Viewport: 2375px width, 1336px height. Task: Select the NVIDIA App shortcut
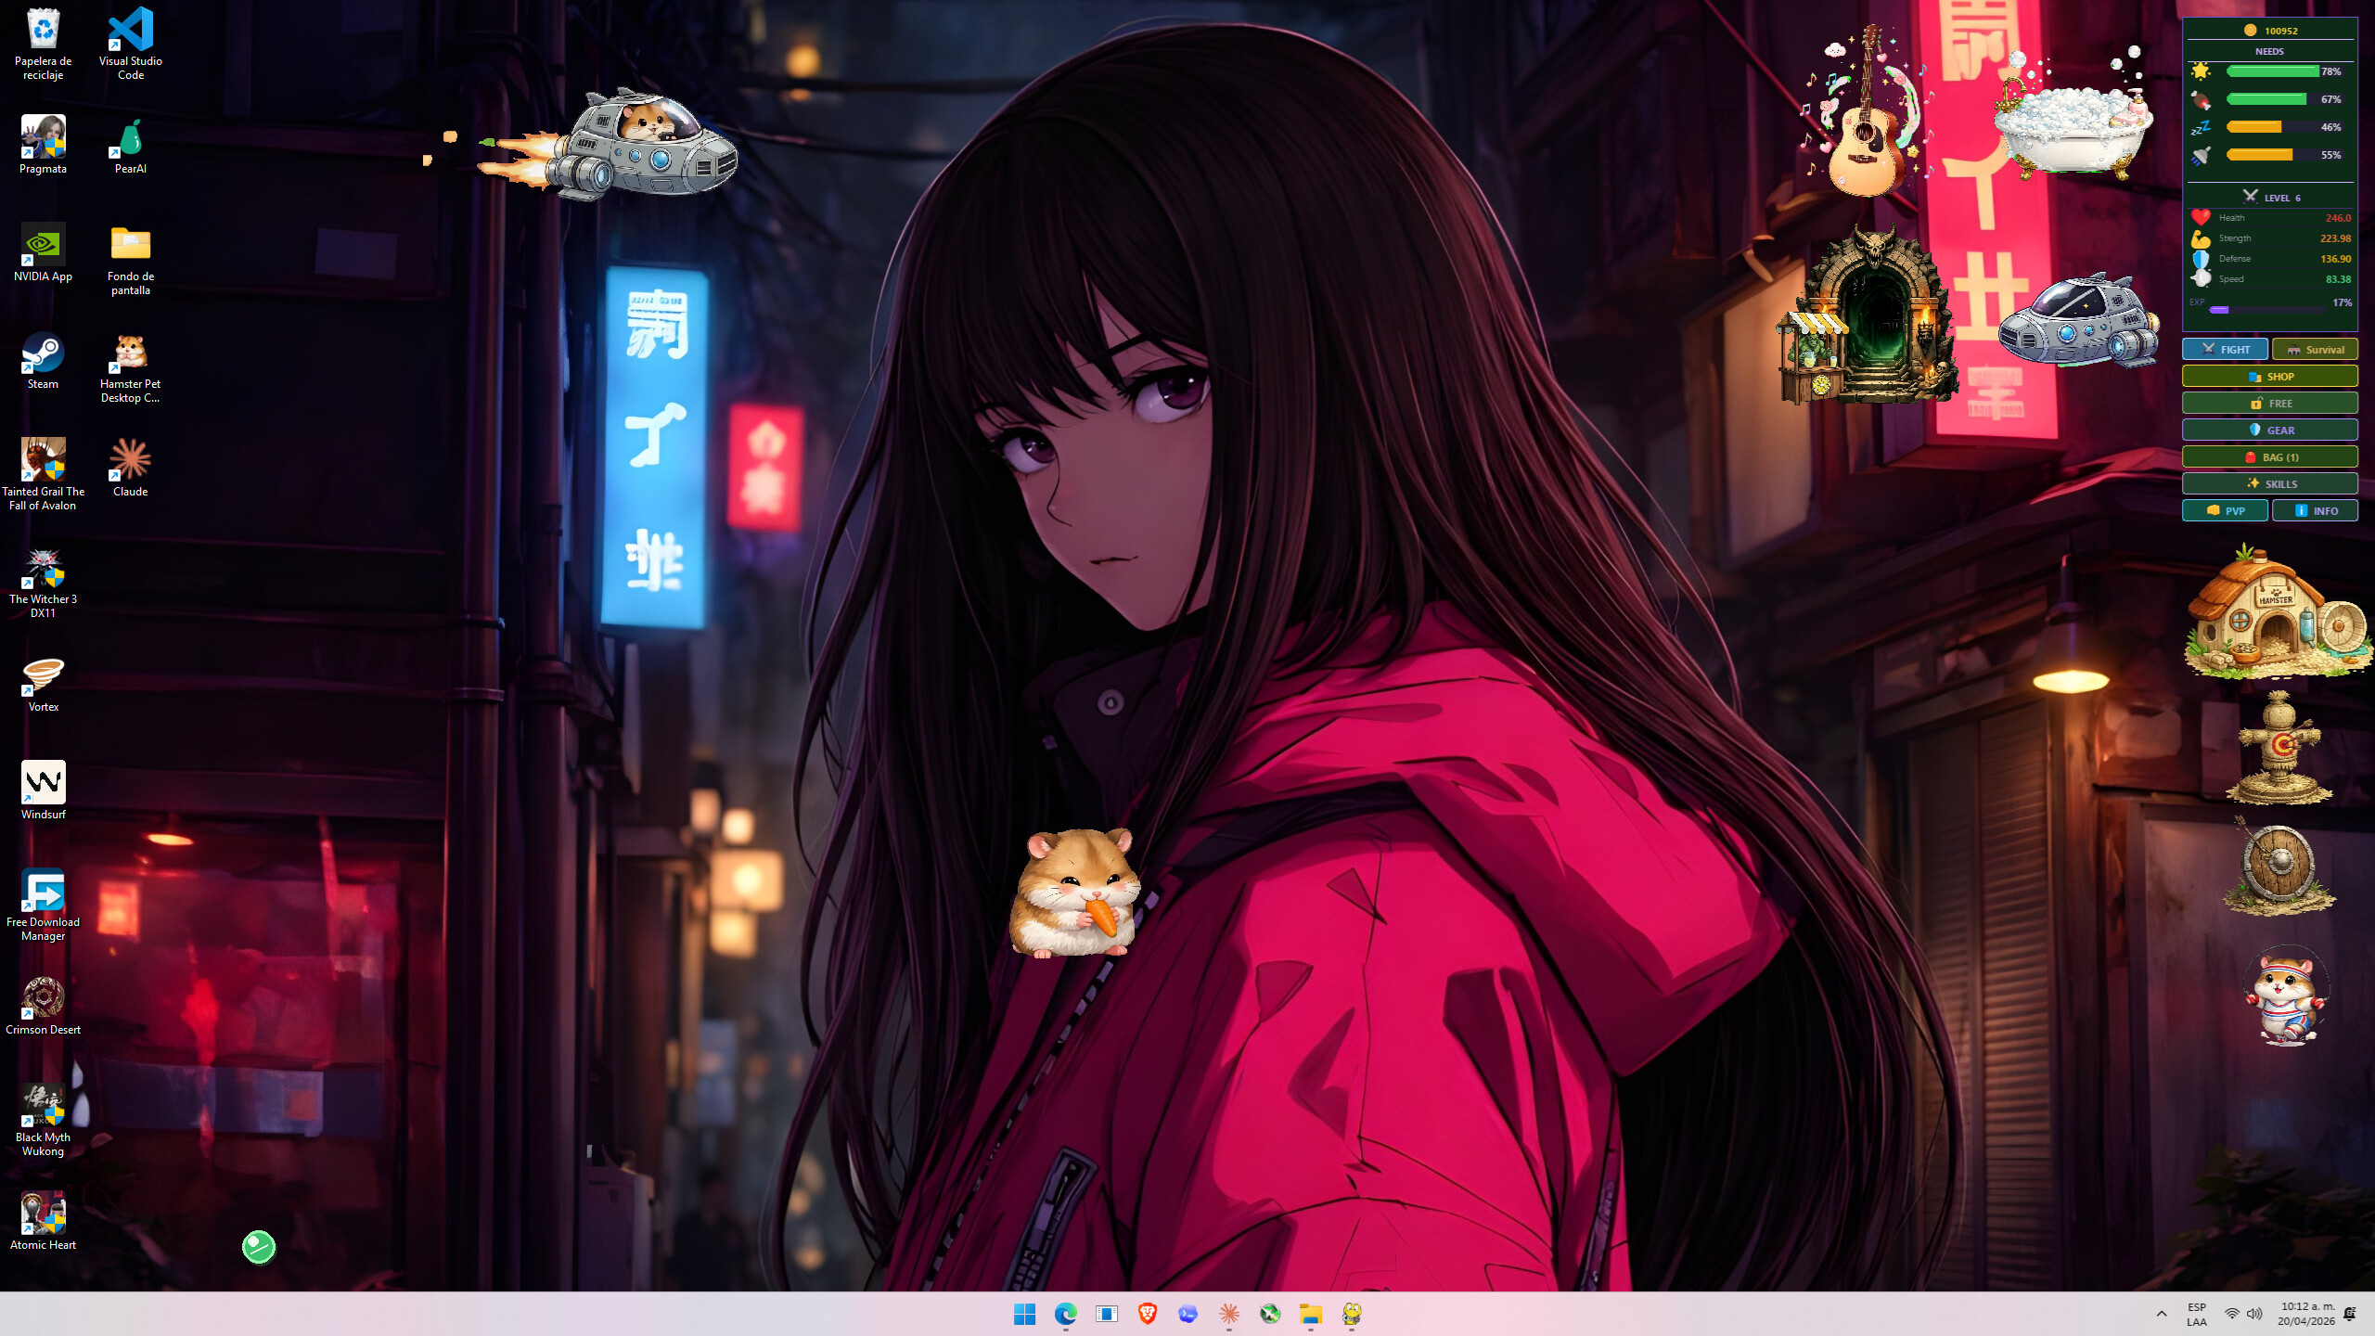43,251
